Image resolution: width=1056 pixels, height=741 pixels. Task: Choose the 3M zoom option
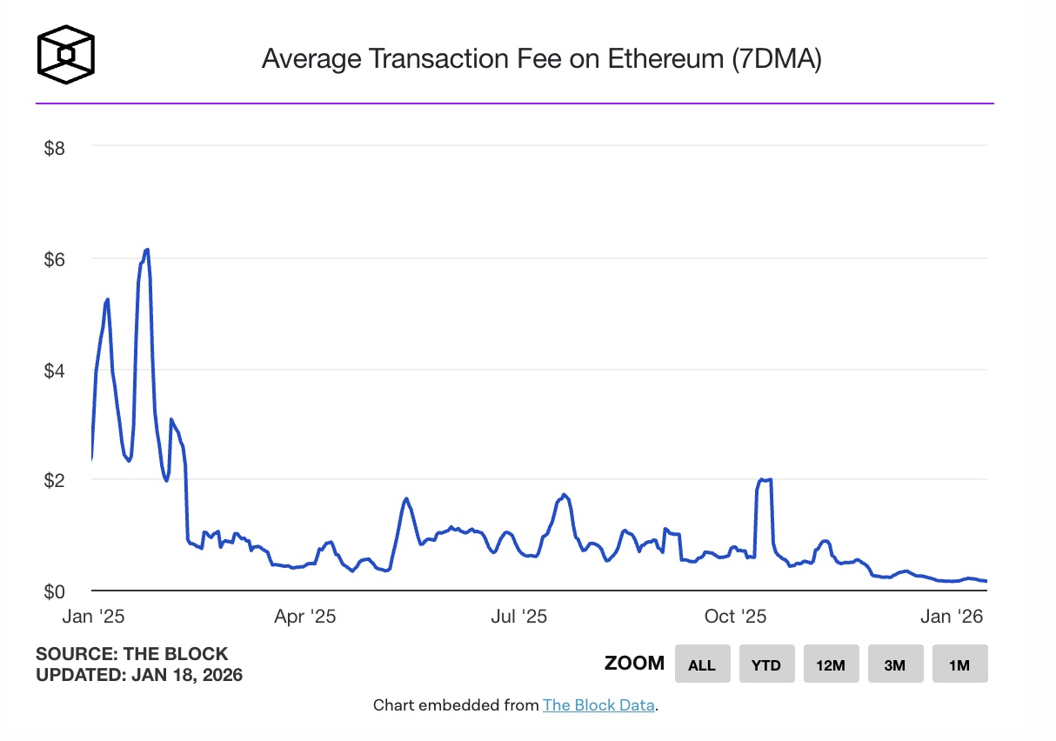click(895, 664)
